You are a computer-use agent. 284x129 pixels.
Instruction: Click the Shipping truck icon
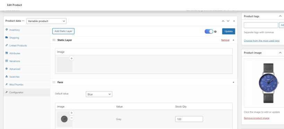point(7,37)
